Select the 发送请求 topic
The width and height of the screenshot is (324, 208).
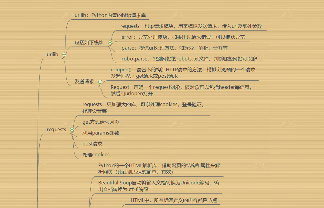click(84, 82)
